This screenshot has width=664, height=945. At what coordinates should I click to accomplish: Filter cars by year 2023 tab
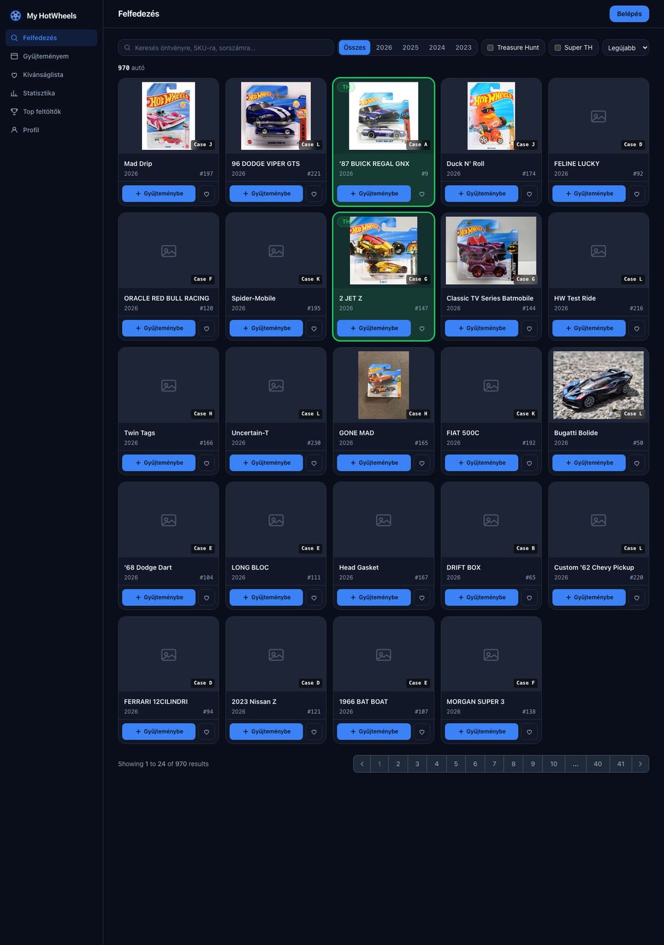[463, 48]
